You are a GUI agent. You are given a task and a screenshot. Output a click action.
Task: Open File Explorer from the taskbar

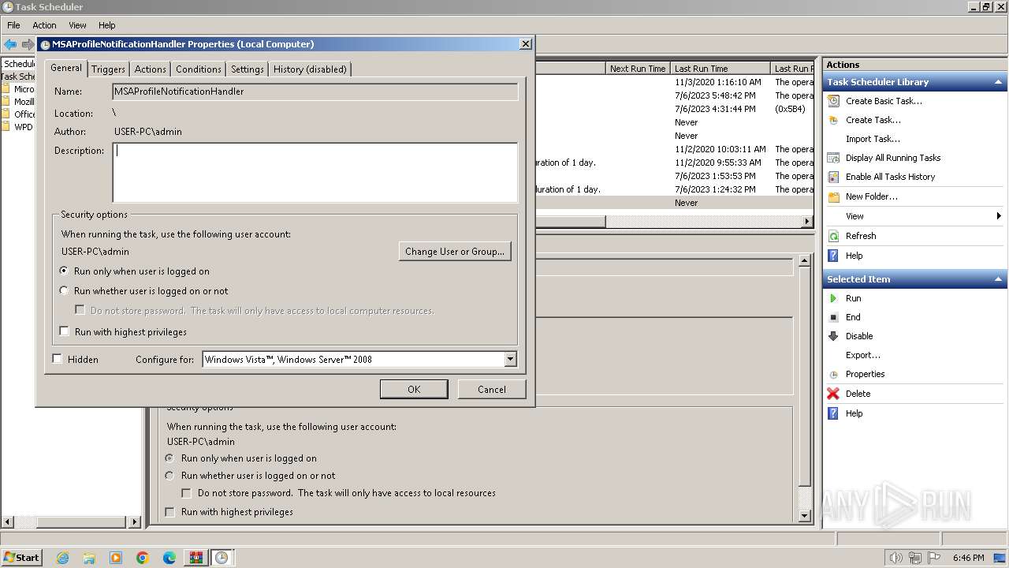coord(89,558)
